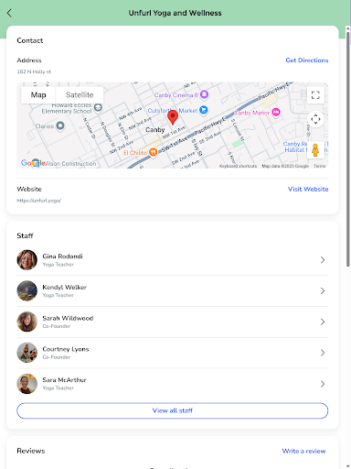The width and height of the screenshot is (351, 469).
Task: Click Cutsforth's Market shopping marker
Action: pyautogui.click(x=204, y=110)
